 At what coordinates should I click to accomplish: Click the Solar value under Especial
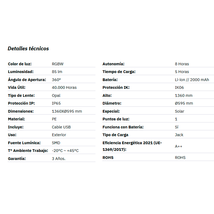click(x=179, y=111)
